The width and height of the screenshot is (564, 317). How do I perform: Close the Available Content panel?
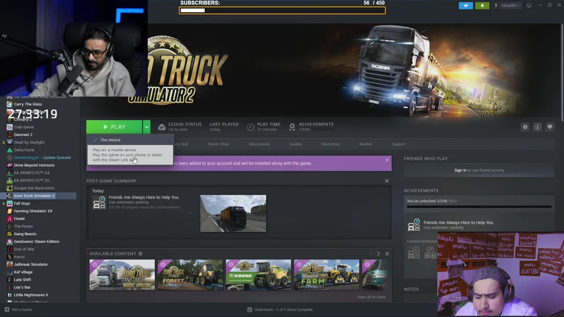coord(387,254)
